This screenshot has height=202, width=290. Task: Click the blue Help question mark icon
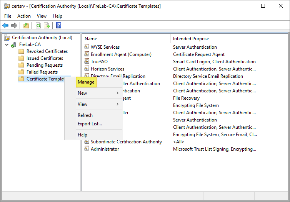coord(58,26)
